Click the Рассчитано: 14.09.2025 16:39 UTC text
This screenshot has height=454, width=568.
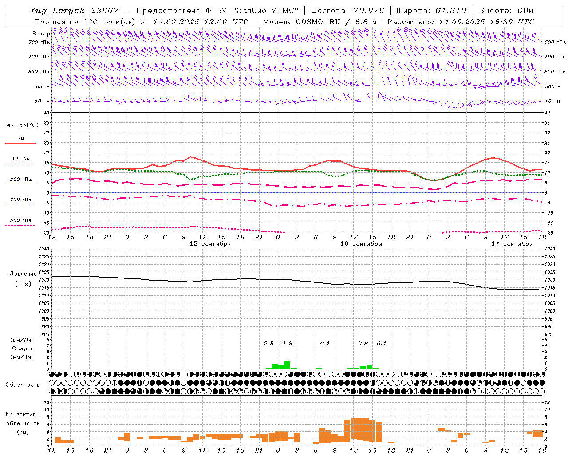pos(461,22)
